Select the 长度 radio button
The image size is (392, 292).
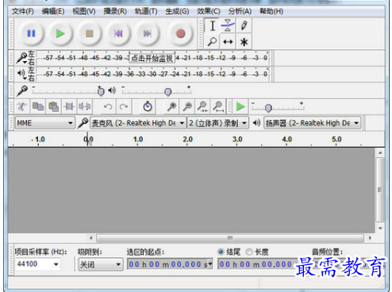tap(249, 252)
